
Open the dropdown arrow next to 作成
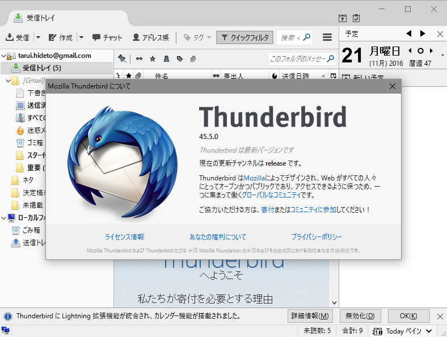tap(81, 37)
